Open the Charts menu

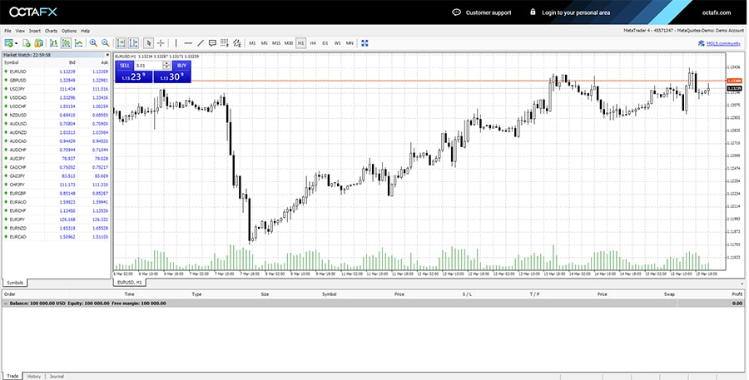click(x=52, y=31)
